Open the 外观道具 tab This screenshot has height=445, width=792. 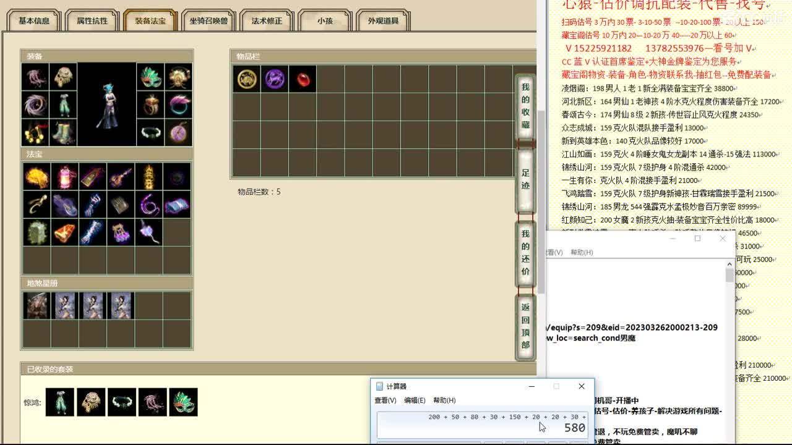point(383,20)
